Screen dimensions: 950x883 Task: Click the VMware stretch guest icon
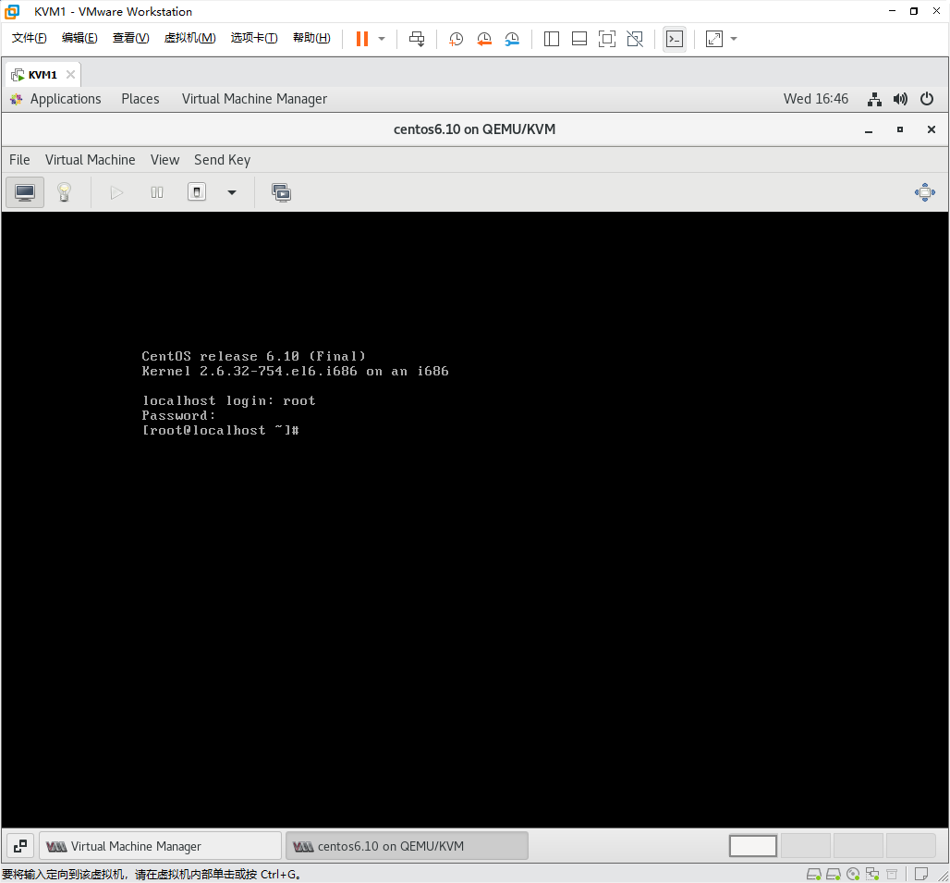714,39
